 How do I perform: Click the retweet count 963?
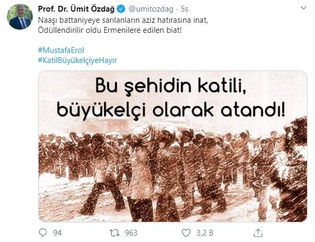131,233
